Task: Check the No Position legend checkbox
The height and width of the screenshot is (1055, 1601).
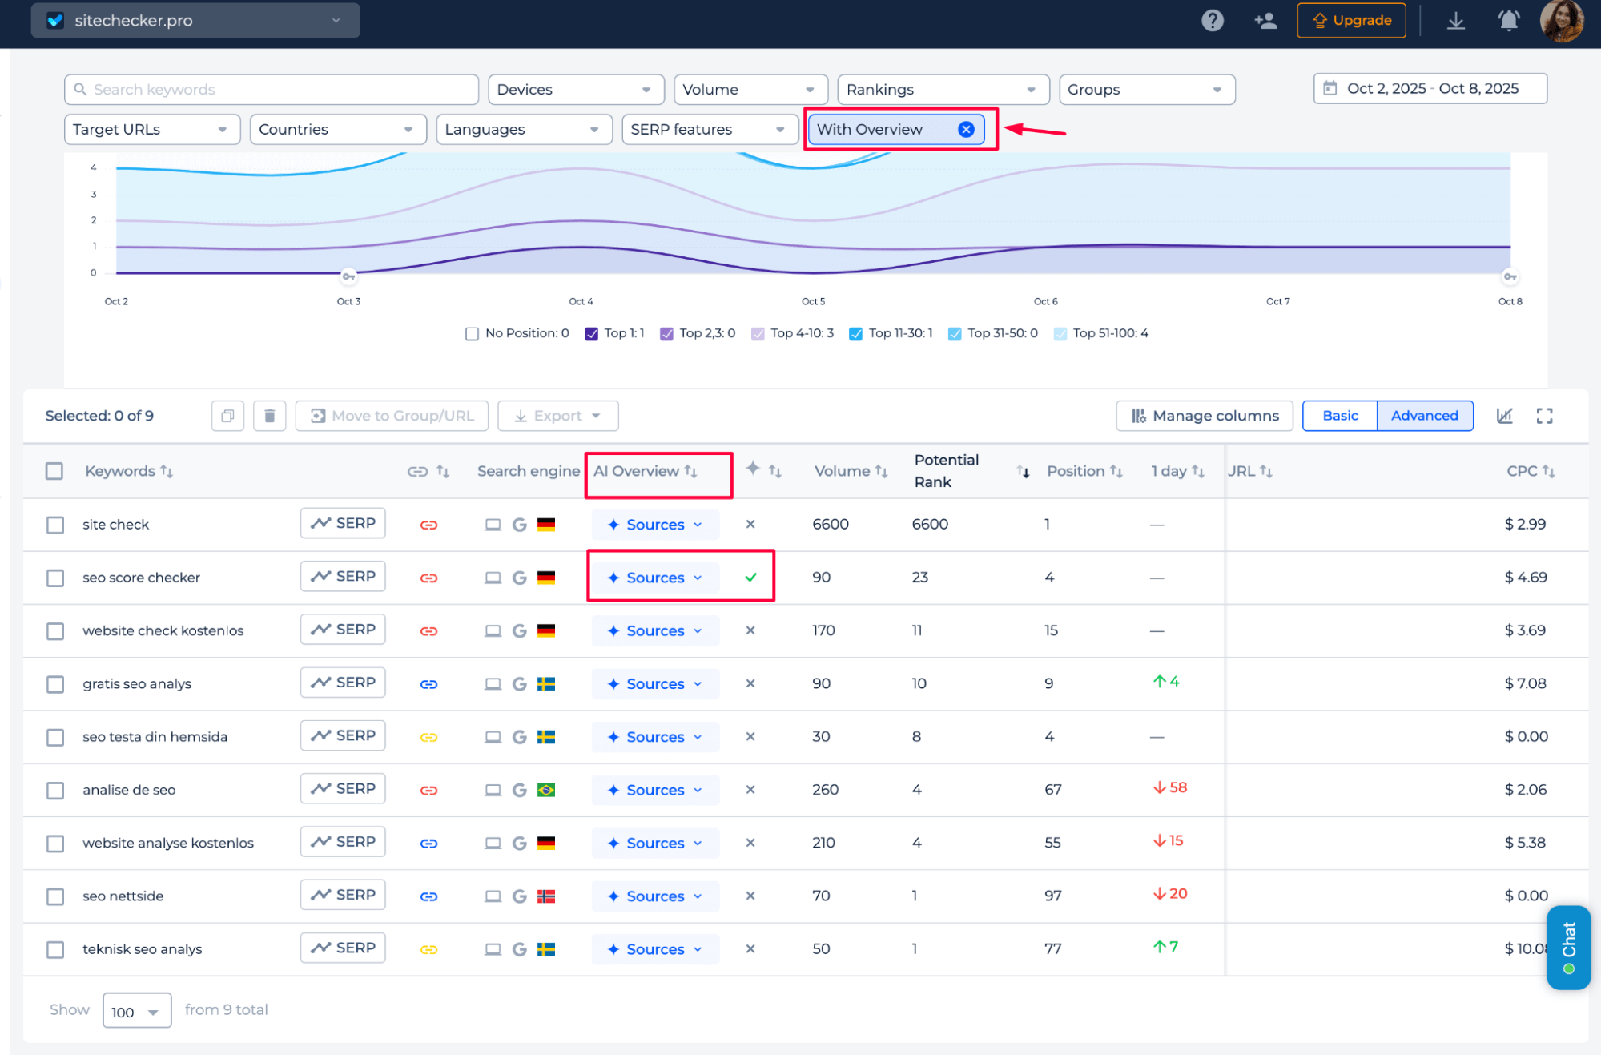Action: (x=472, y=333)
